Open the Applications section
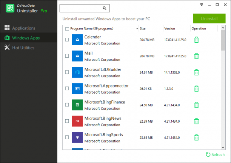Viewport: 231px width, 163px height. click(x=29, y=28)
